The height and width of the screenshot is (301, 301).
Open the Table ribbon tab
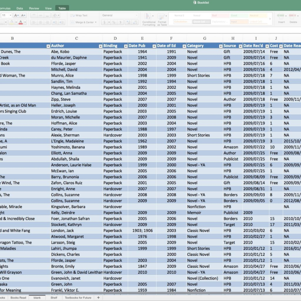(x=62, y=8)
